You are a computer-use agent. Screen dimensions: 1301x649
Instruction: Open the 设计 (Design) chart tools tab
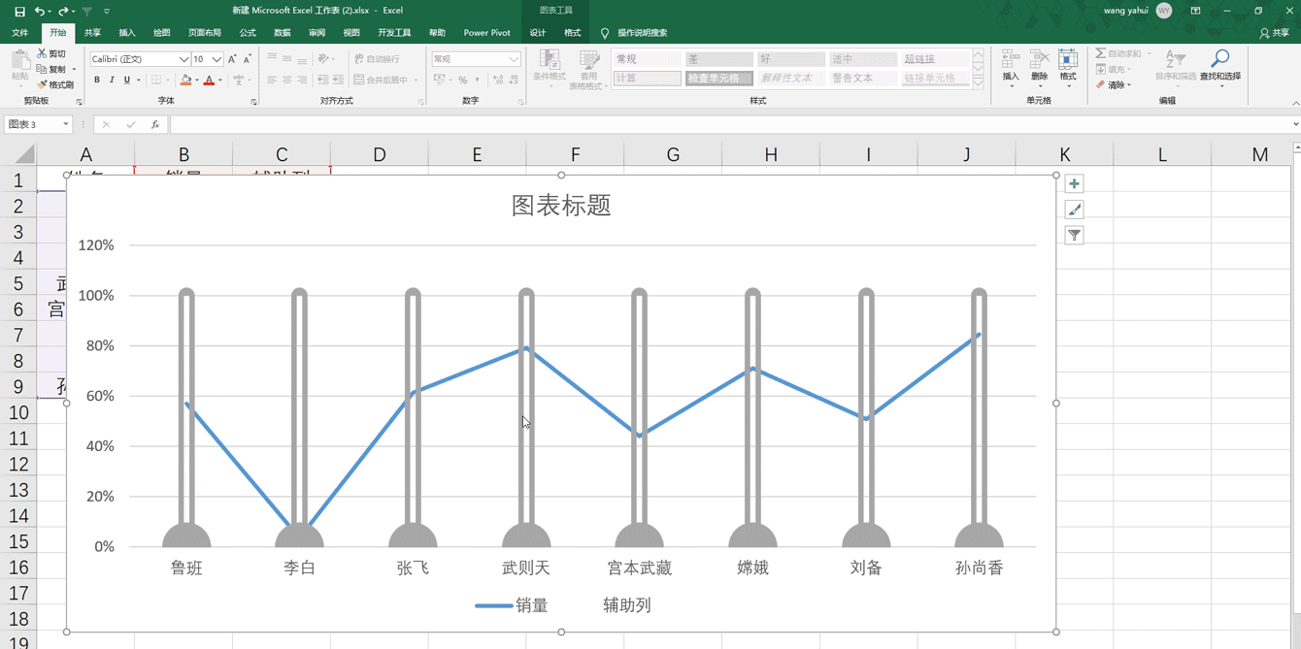(537, 33)
